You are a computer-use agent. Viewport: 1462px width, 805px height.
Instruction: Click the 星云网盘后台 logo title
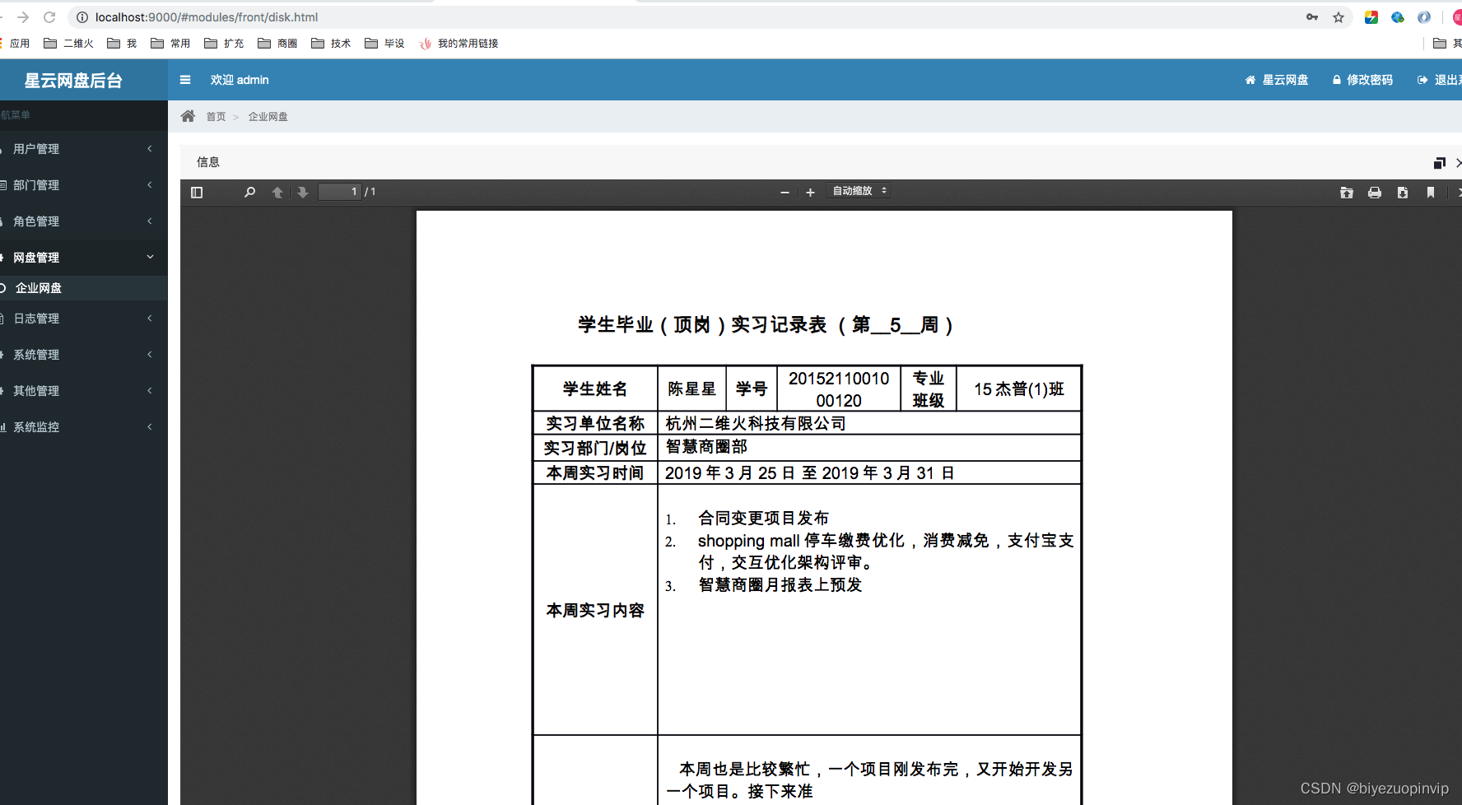[x=73, y=81]
